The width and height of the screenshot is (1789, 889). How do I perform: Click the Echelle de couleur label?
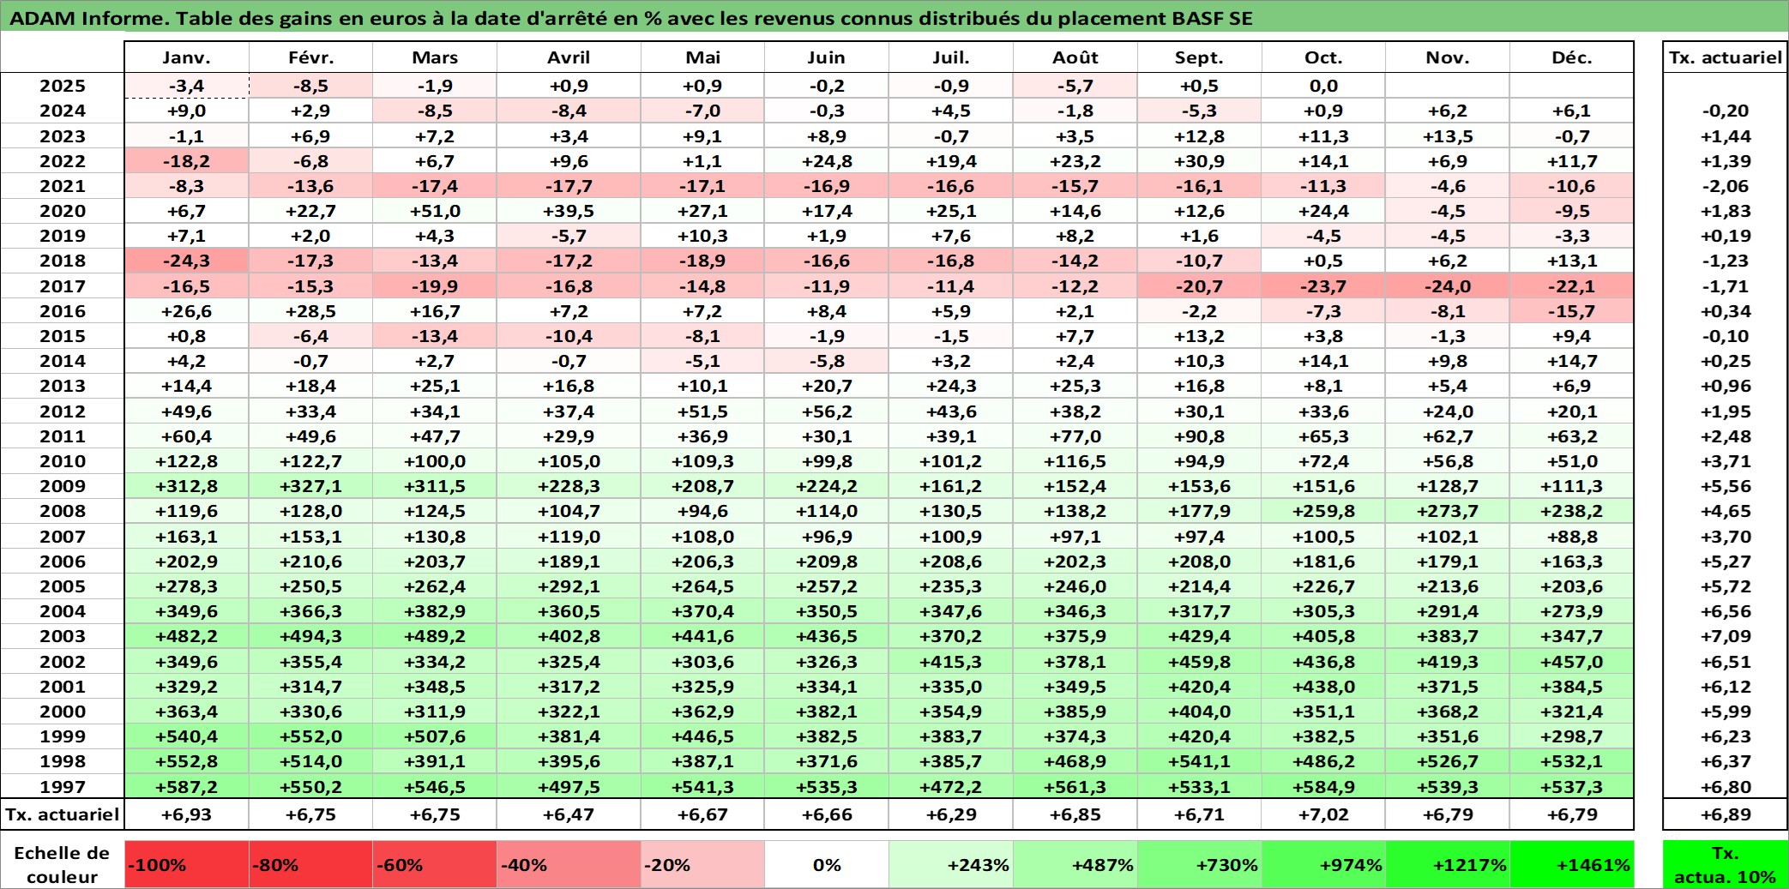pyautogui.click(x=63, y=864)
